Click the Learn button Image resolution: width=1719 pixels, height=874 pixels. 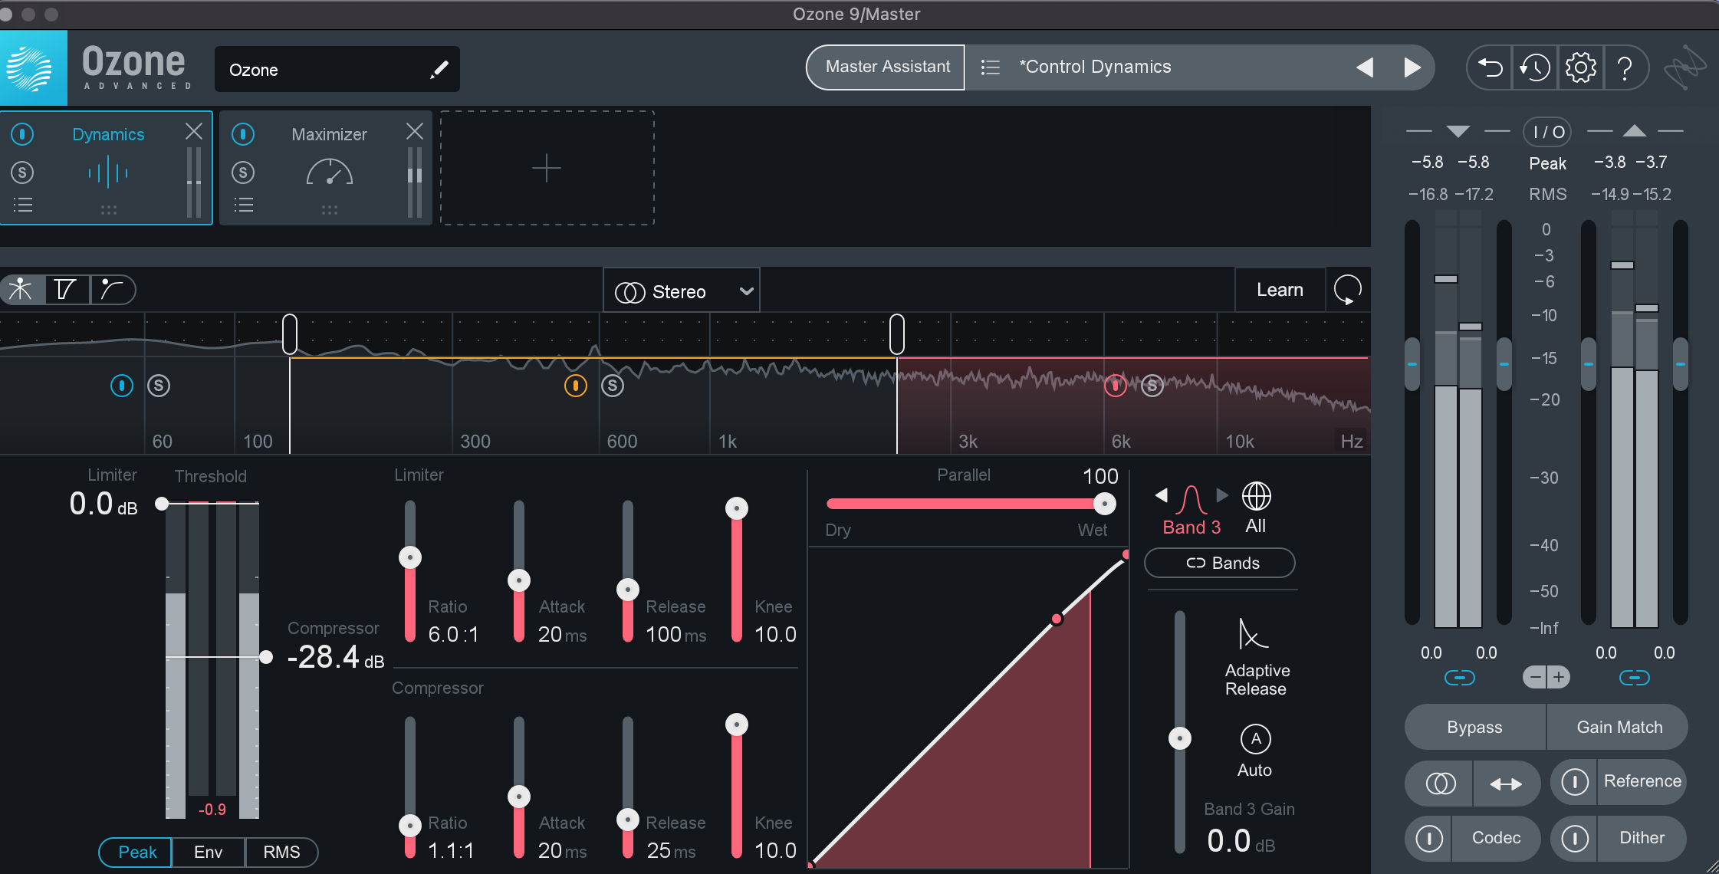click(1280, 290)
